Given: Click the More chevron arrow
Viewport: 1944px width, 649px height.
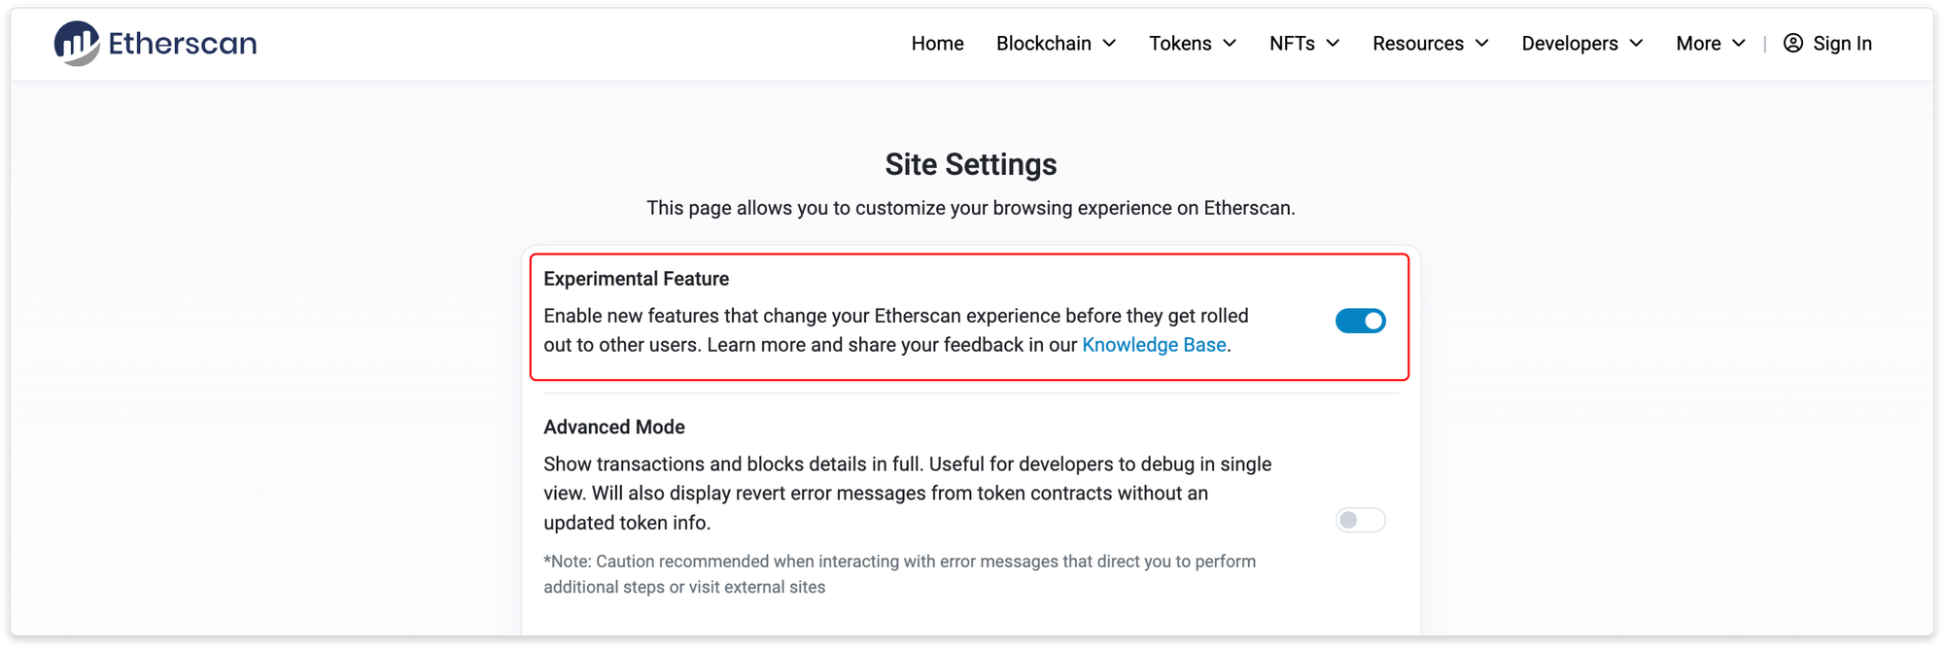Looking at the screenshot, I should pos(1739,44).
